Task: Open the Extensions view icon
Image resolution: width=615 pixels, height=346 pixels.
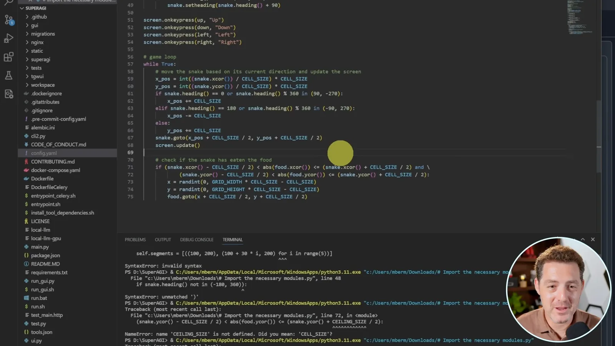Action: 9,57
